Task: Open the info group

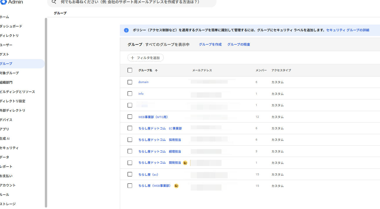Action: click(x=141, y=94)
